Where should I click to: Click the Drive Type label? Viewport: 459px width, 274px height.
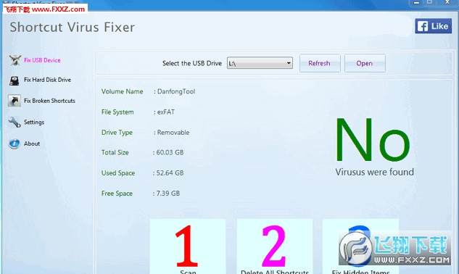coord(117,133)
